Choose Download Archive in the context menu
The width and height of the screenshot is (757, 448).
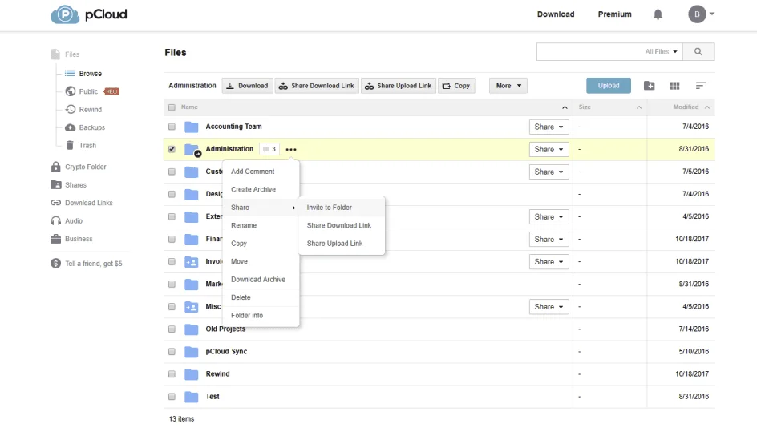(261, 280)
